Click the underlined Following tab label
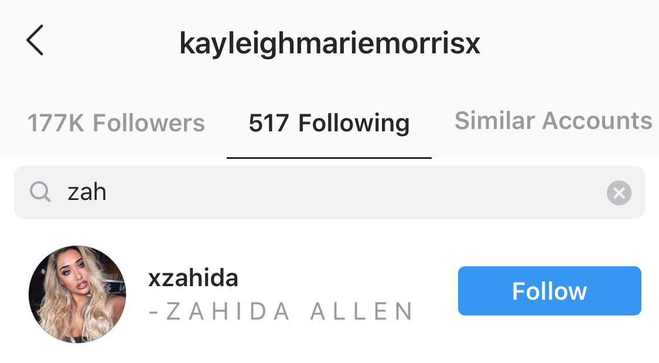 329,123
